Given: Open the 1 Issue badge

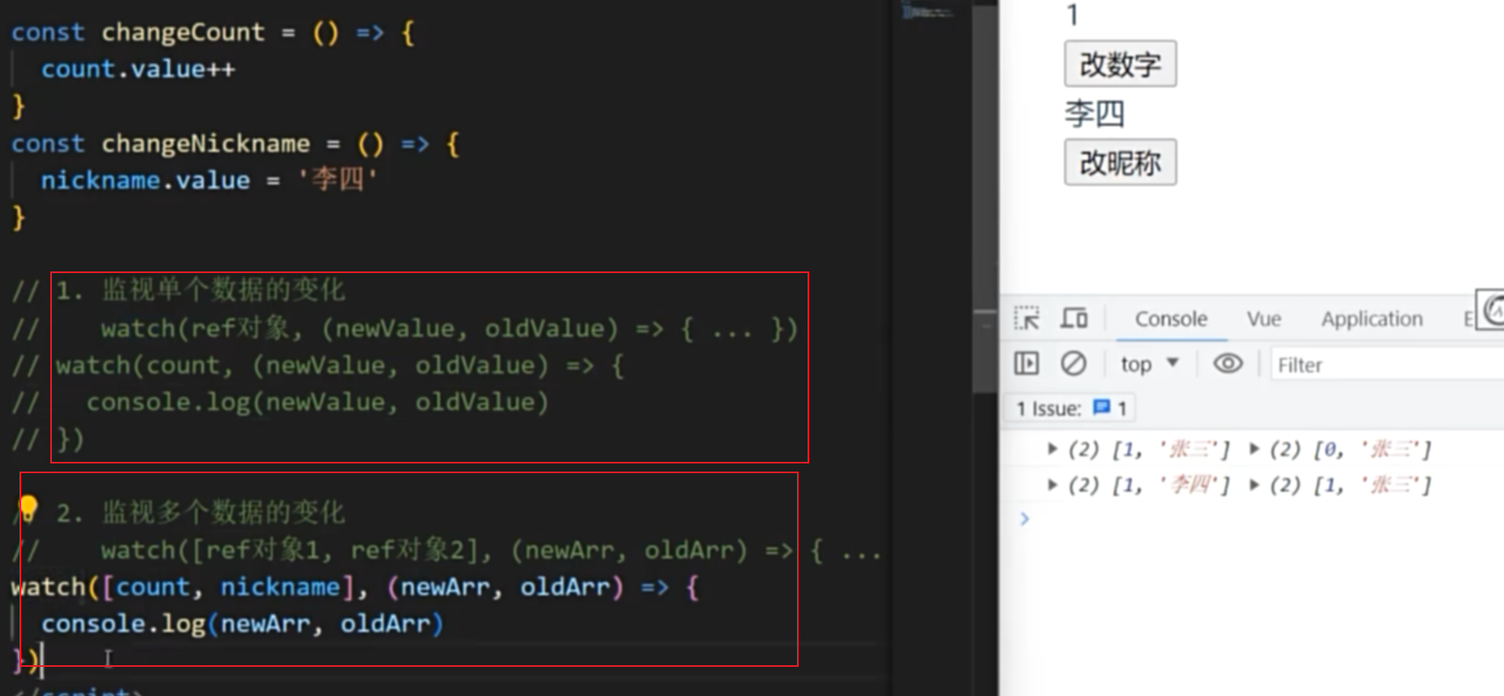Looking at the screenshot, I should tap(1071, 408).
